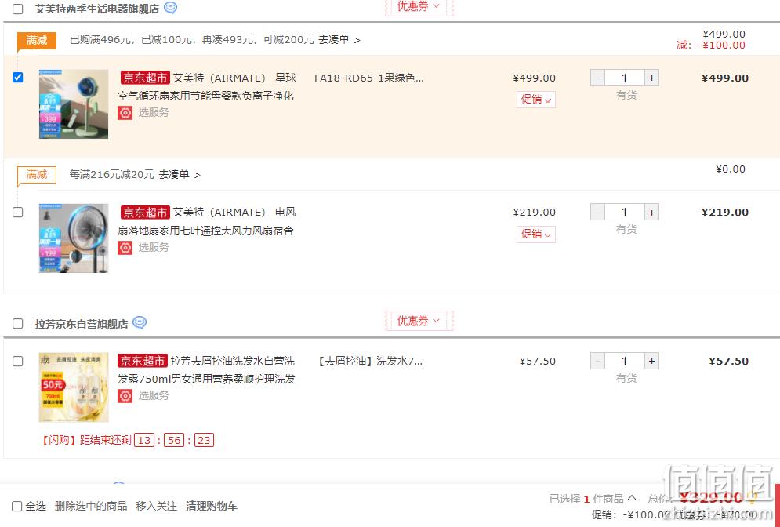Check the 电风扇落地扇 ¥219 item
The width and height of the screenshot is (780, 527).
pyautogui.click(x=18, y=212)
